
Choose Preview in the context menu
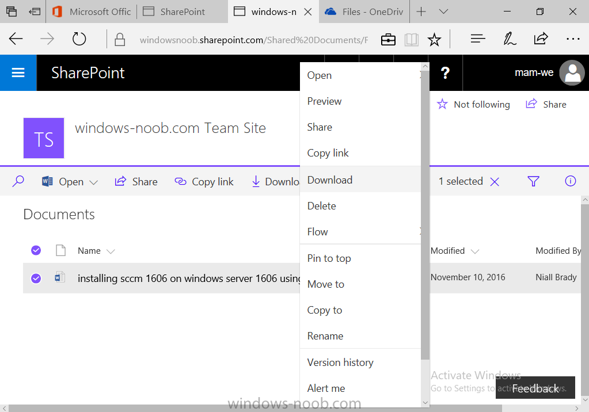coord(360,101)
